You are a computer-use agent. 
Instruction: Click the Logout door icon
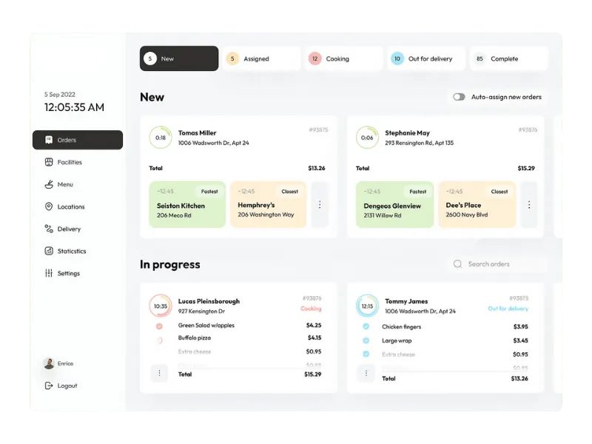coord(49,386)
